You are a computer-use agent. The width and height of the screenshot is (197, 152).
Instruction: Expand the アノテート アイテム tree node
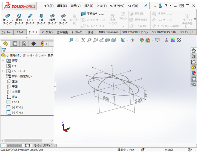(3, 71)
